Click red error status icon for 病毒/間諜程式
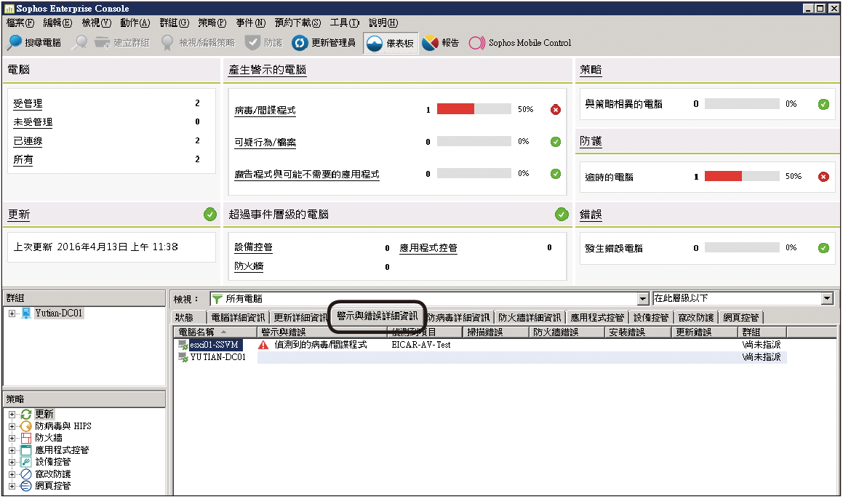The image size is (843, 499). [556, 110]
